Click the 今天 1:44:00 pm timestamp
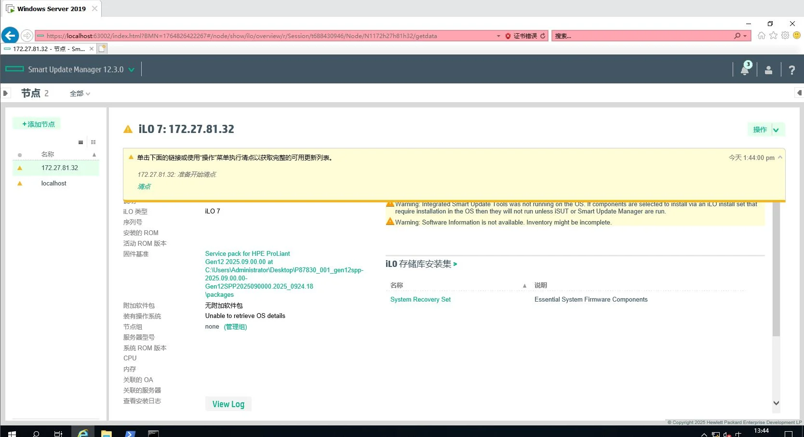Image resolution: width=804 pixels, height=437 pixels. 751,158
